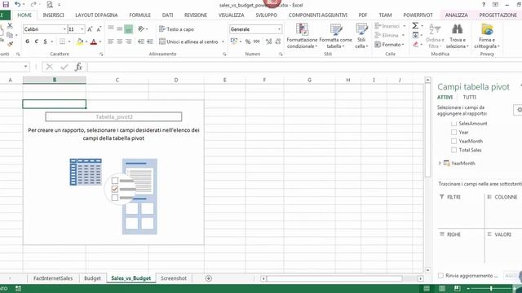Click the Undo arrow icon
Screen dimensions: 522x293
coord(18,4)
